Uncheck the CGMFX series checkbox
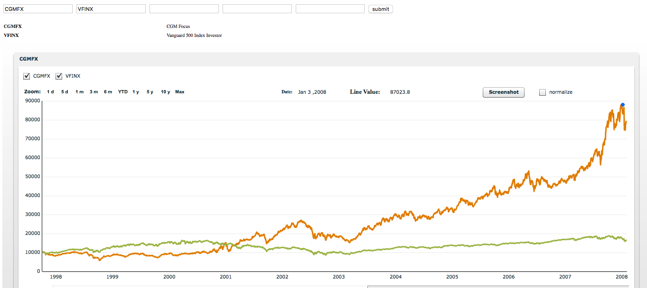The image size is (647, 288). [x=27, y=76]
